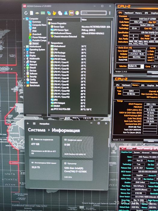Click the gray gears-and-window icon in AIDA64 toolbar

(x=60, y=13)
